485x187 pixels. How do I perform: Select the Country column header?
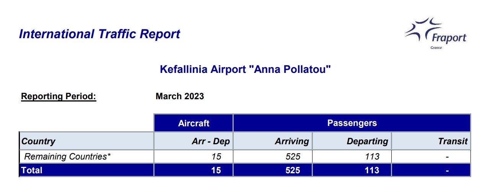(38, 141)
